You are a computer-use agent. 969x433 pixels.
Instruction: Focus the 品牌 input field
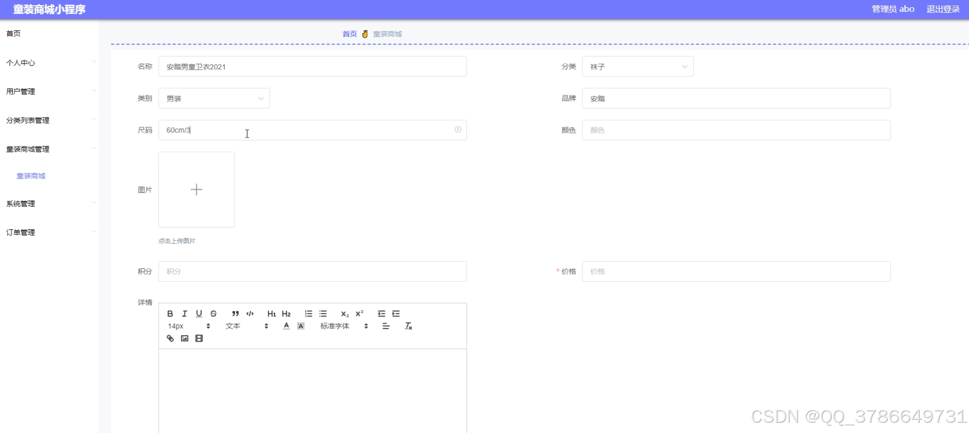pos(736,99)
